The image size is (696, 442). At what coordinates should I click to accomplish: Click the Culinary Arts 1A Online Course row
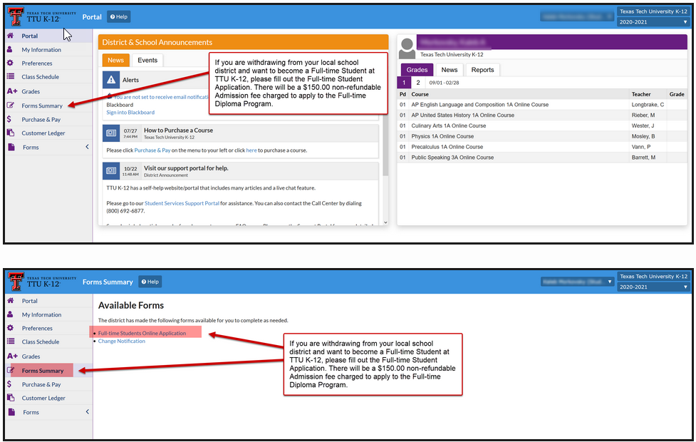click(x=542, y=125)
